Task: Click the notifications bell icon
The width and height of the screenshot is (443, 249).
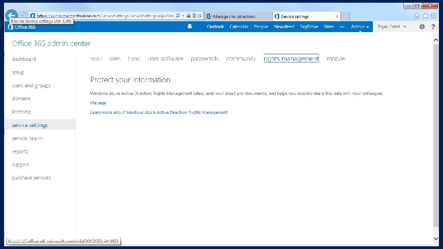Action: point(190,27)
